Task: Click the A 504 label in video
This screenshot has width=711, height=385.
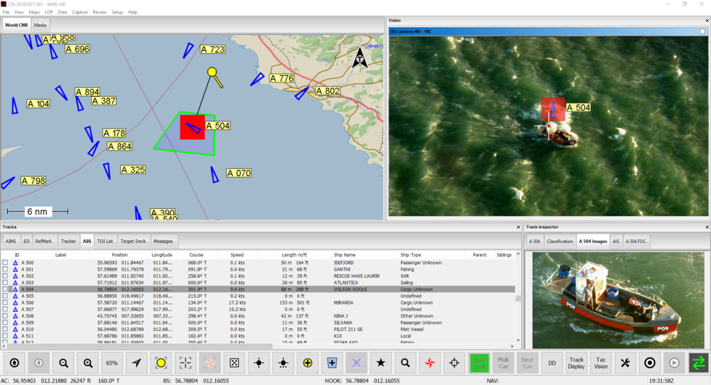Action: (x=579, y=108)
